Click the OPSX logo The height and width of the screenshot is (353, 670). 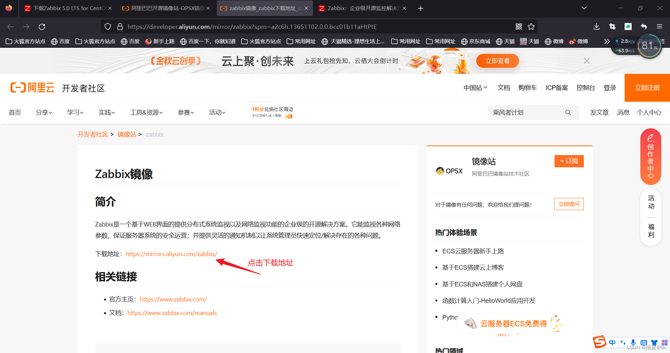(449, 171)
